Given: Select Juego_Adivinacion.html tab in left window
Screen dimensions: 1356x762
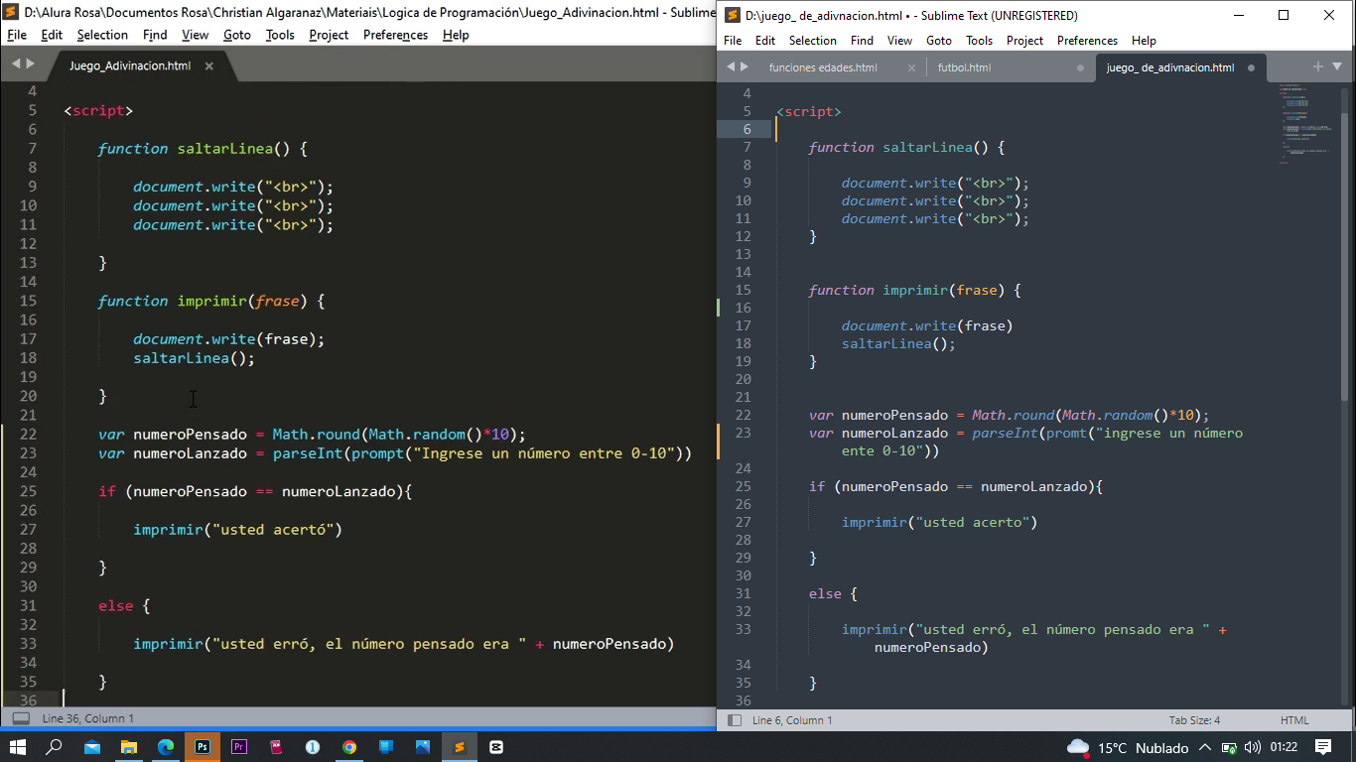Looking at the screenshot, I should coord(130,65).
